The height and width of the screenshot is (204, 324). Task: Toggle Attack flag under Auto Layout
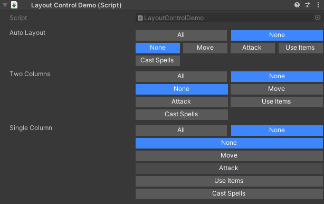pos(253,48)
